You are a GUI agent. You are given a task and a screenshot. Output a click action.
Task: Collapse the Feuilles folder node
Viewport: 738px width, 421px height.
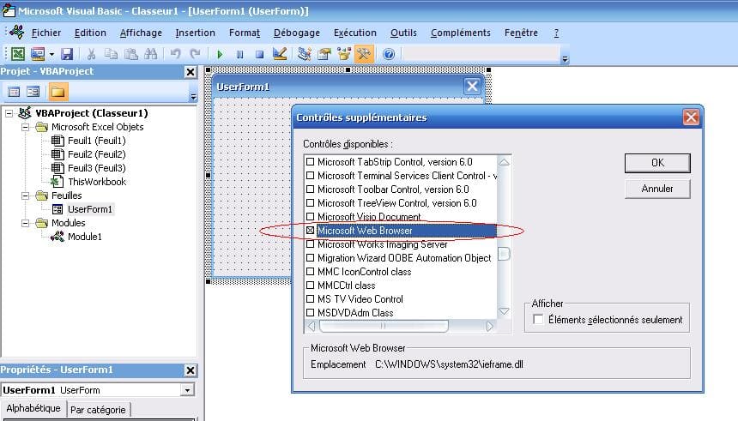pyautogui.click(x=25, y=195)
